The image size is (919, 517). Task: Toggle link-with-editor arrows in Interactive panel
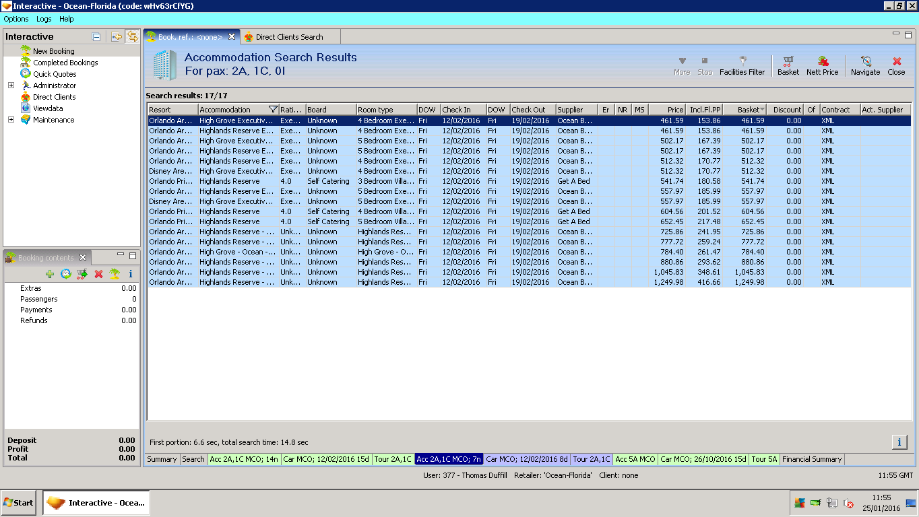point(133,36)
